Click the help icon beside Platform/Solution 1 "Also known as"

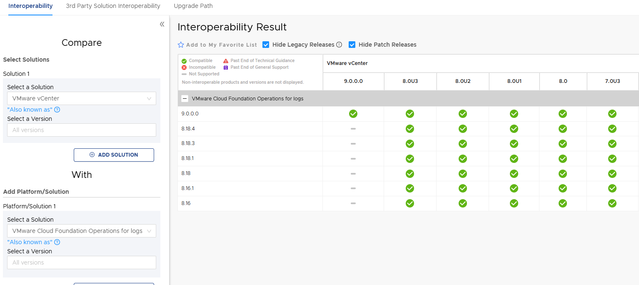tap(57, 242)
